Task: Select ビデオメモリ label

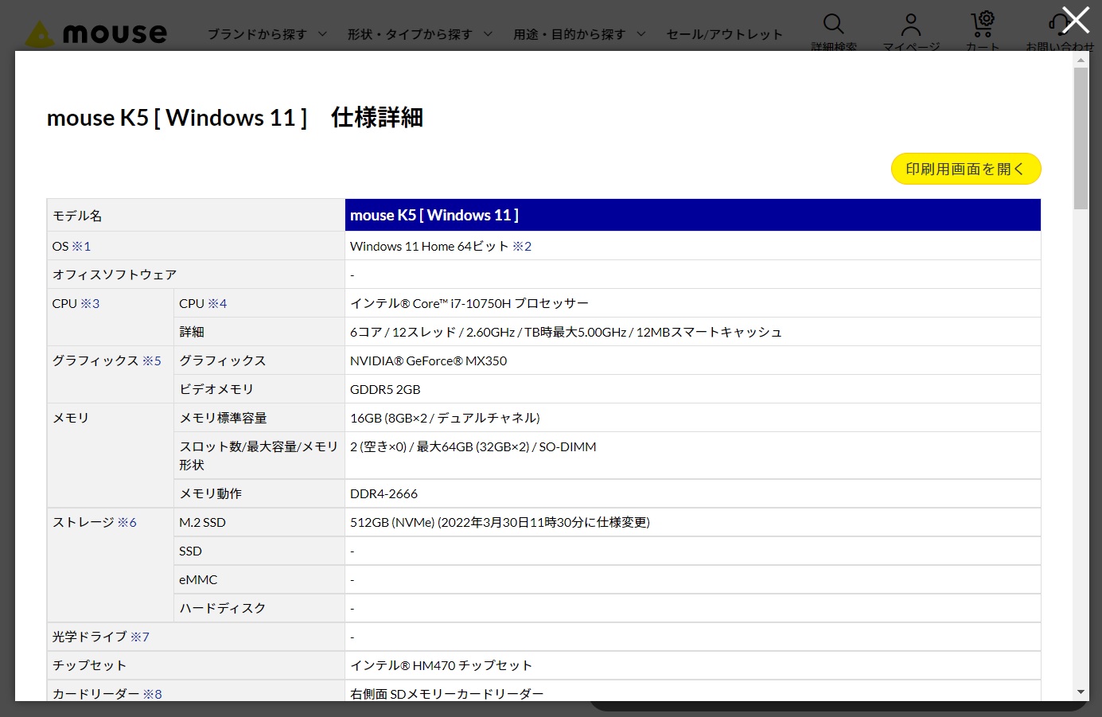Action: click(x=216, y=389)
